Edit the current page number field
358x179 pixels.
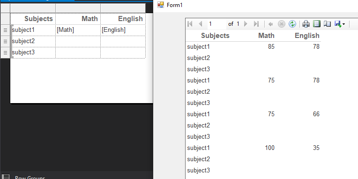coord(216,24)
